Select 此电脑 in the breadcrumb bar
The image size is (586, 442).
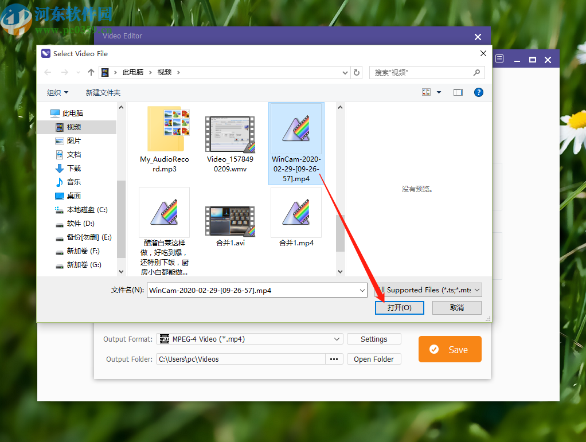(132, 72)
